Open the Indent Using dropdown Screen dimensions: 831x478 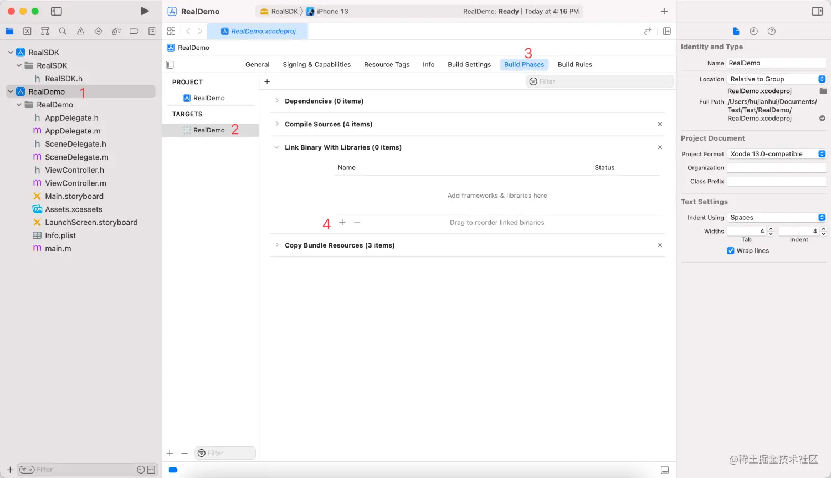pos(777,218)
